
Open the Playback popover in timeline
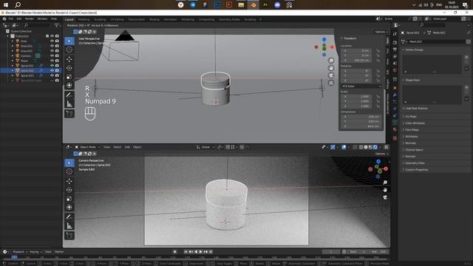(20, 251)
